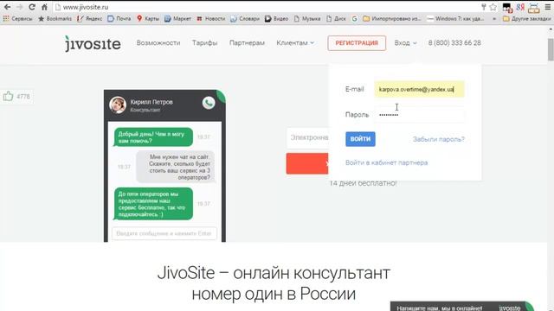
Task: Open the Яндекс bookmark
Action: tap(90, 18)
